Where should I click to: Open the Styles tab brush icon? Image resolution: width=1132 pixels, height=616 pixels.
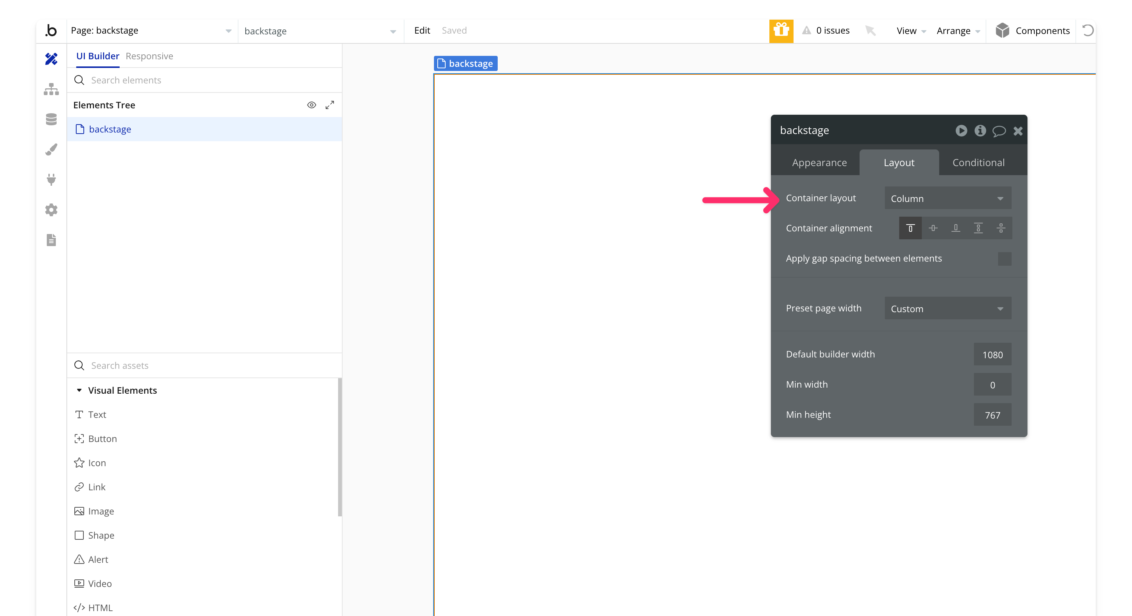coord(51,149)
